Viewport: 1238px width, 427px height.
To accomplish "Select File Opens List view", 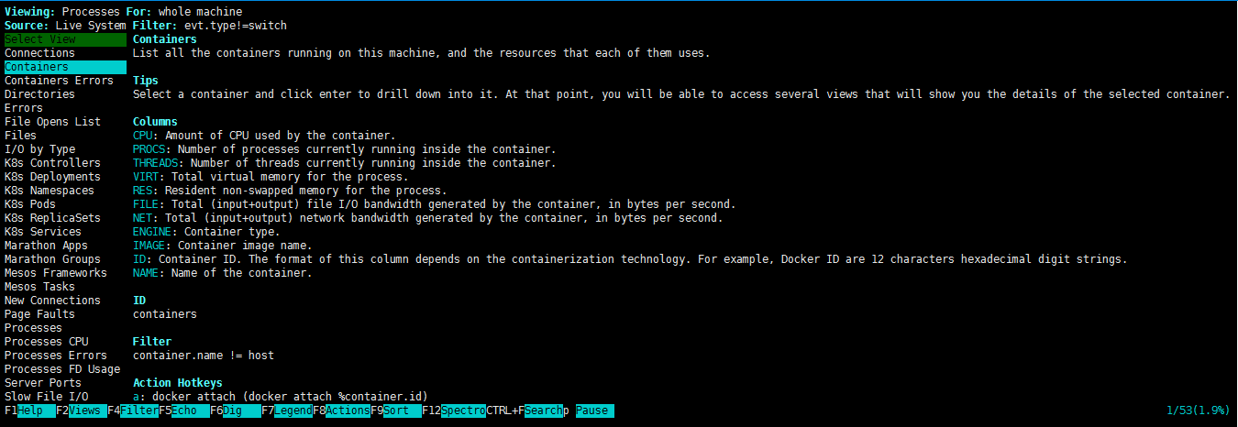I will coord(52,122).
